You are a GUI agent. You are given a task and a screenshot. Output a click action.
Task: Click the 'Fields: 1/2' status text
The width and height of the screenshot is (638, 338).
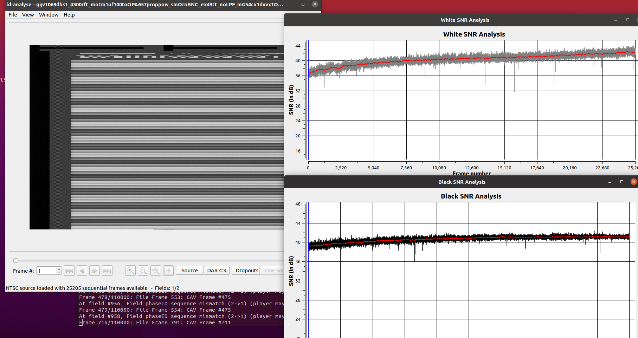[167, 288]
